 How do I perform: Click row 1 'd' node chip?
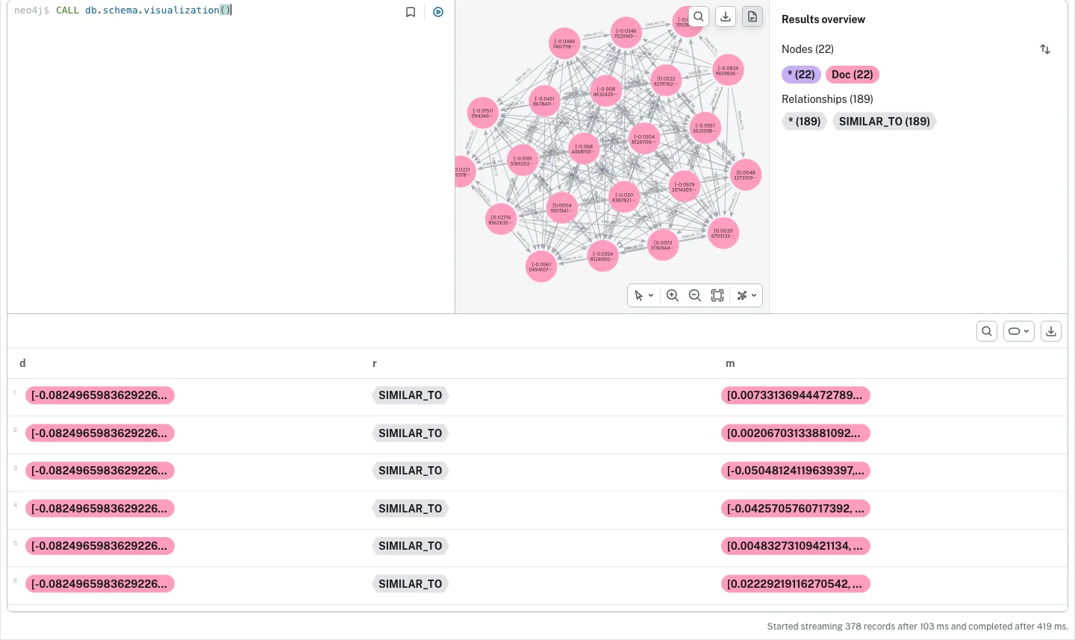coord(100,395)
